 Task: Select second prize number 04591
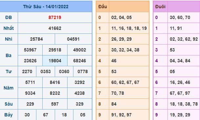[x=73, y=39]
